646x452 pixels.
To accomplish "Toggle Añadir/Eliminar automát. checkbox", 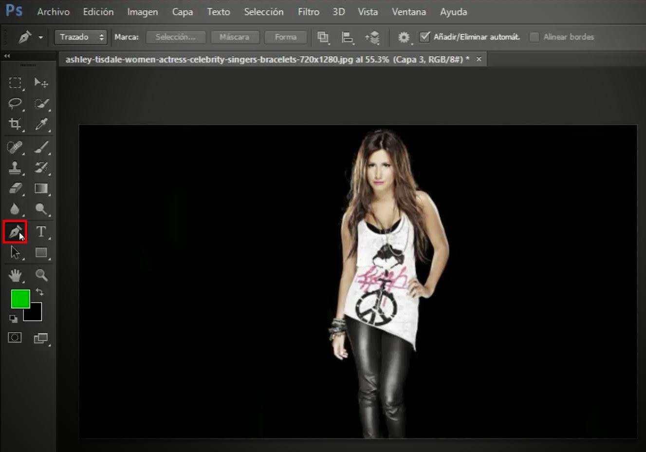I will point(425,37).
